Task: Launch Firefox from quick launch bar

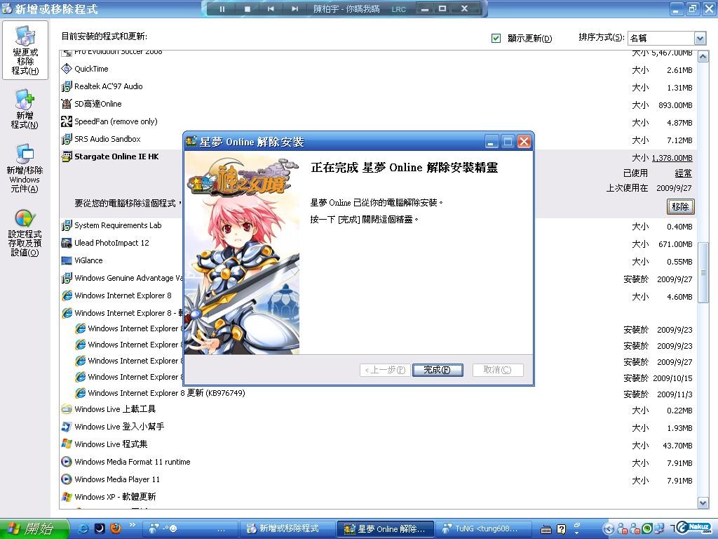Action: pyautogui.click(x=116, y=528)
